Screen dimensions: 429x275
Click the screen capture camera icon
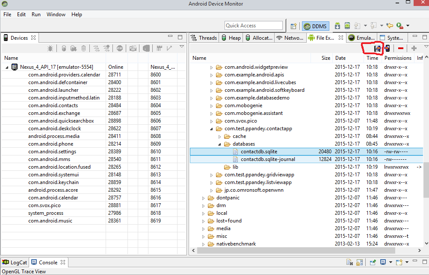(133, 48)
